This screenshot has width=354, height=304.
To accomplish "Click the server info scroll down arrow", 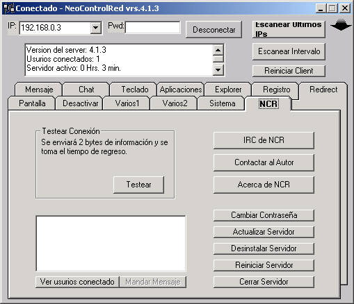I will (218, 69).
